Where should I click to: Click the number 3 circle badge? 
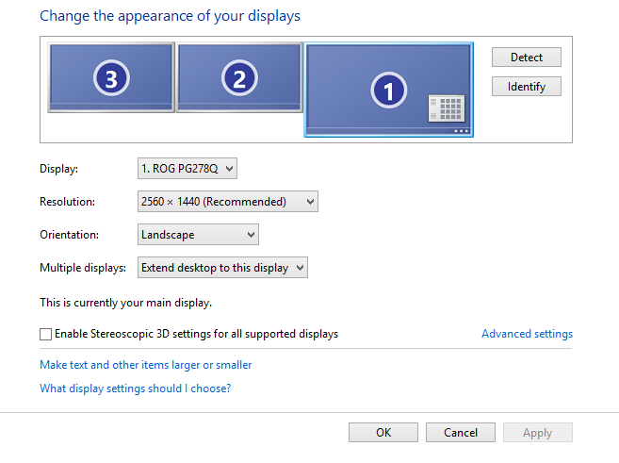click(x=110, y=80)
